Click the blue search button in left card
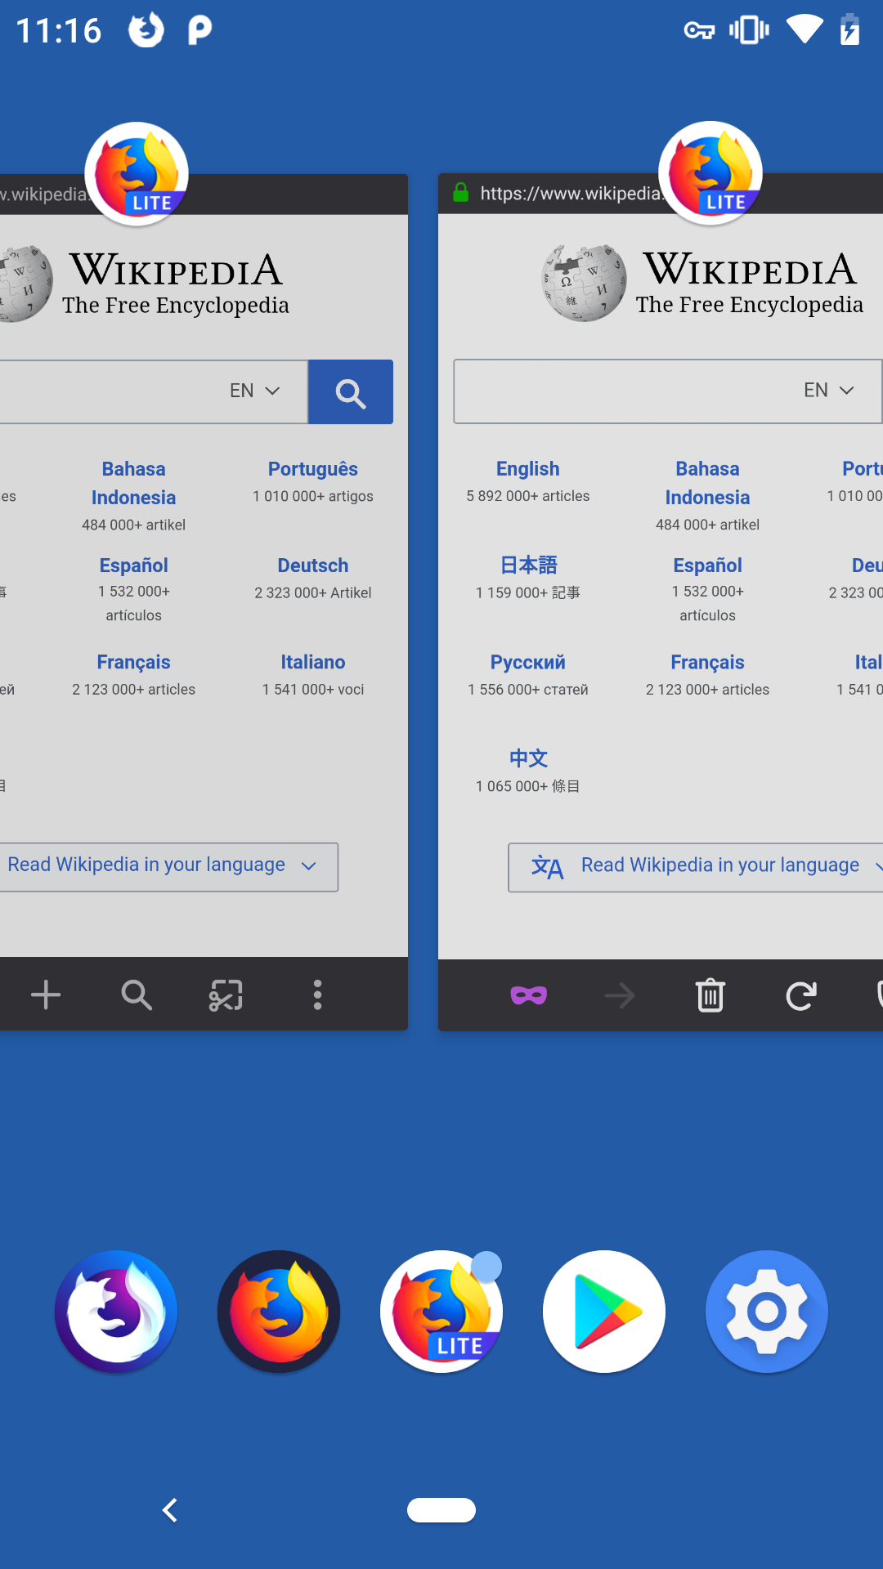Screen dimensions: 883x1569 click(x=351, y=392)
